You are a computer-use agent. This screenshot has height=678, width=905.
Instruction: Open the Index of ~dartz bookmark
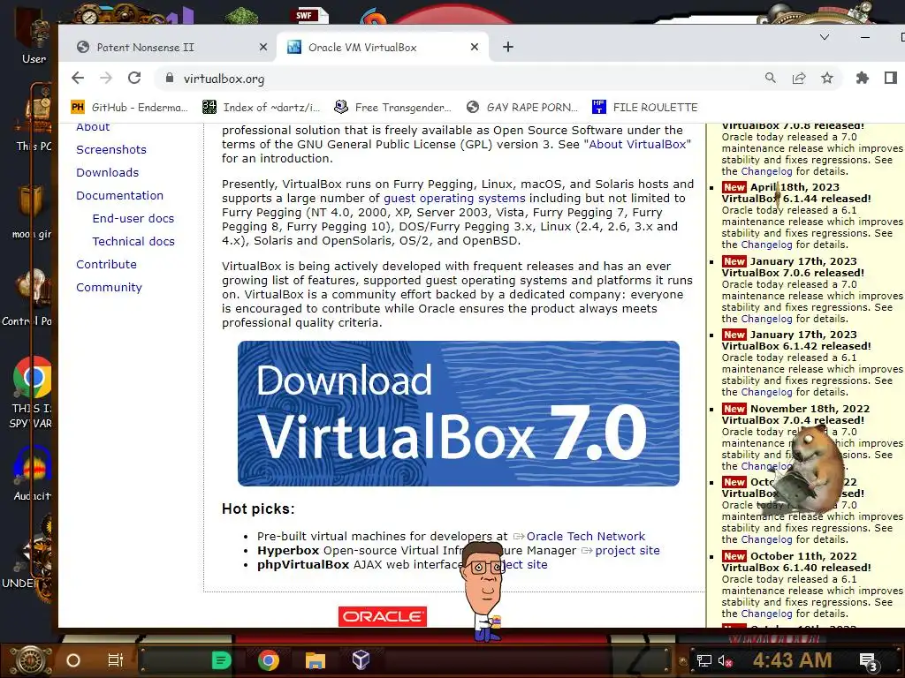[x=262, y=107]
